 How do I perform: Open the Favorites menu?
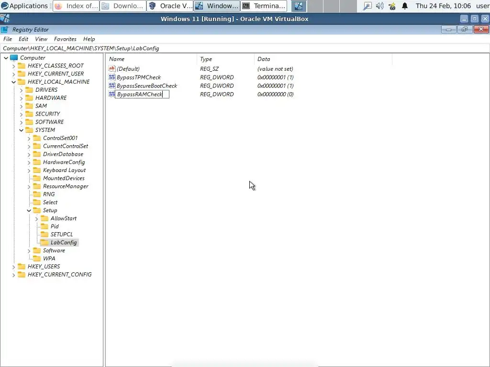(65, 39)
